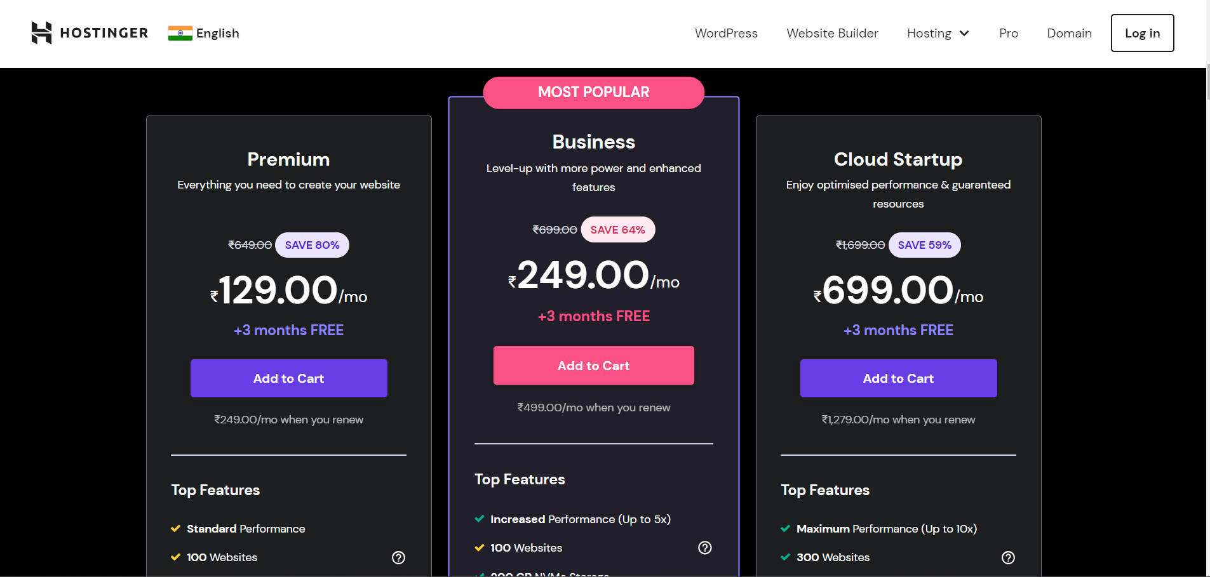Click the struck-through ₹1,699.00 price
This screenshot has width=1210, height=577.
860,245
